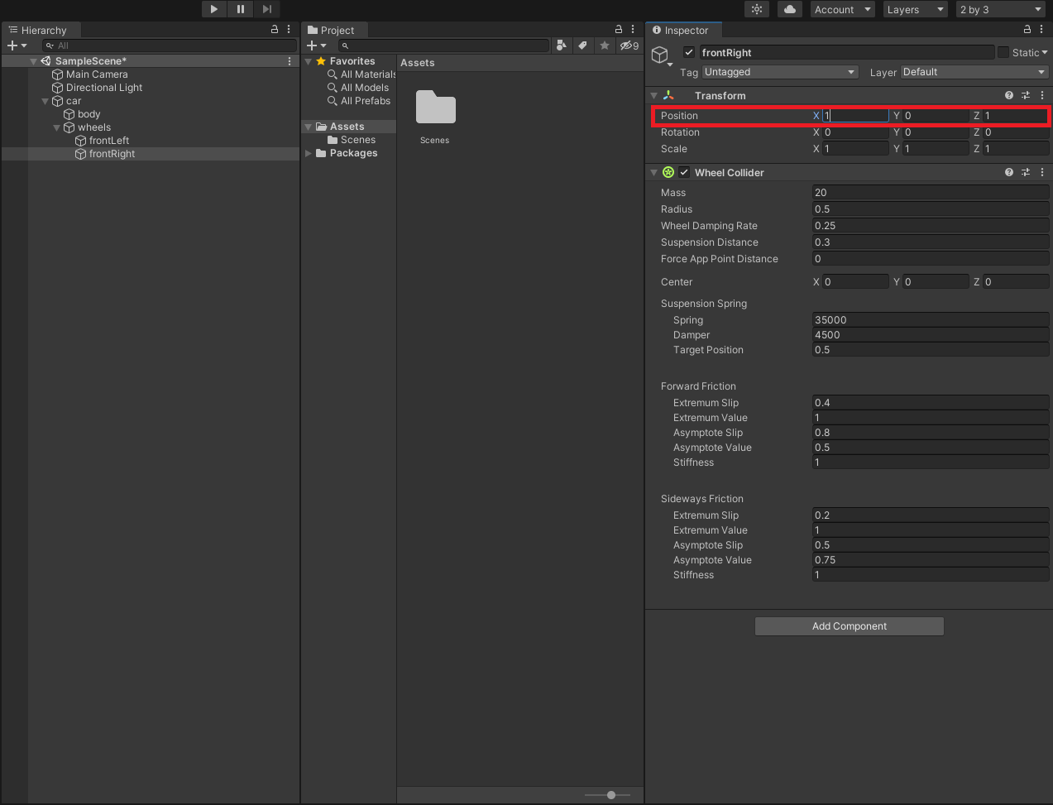Toggle Hierarchy panel lock icon
Viewport: 1053px width, 805px height.
[275, 29]
